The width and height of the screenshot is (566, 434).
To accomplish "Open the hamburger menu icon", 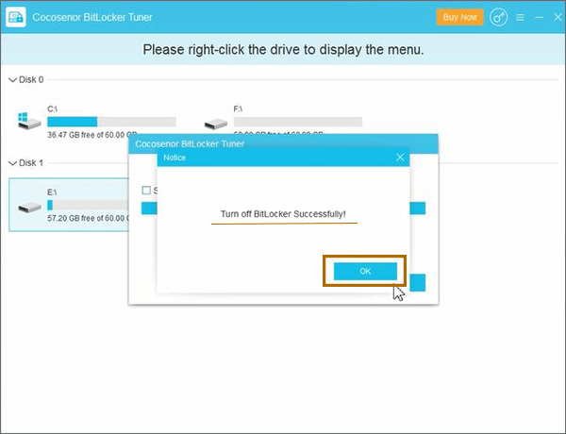I will [520, 17].
